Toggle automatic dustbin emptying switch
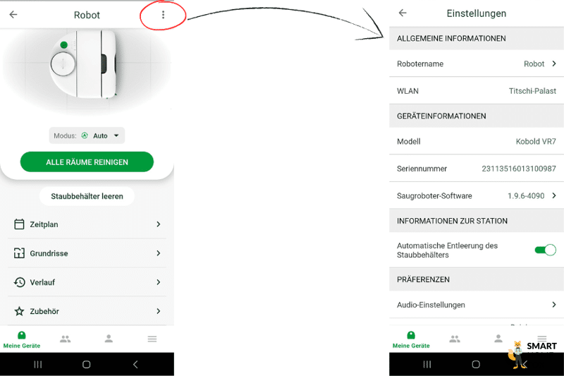This screenshot has height=376, width=564. (x=545, y=250)
